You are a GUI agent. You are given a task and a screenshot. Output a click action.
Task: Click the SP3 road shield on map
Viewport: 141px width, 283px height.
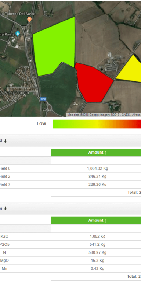(43, 99)
